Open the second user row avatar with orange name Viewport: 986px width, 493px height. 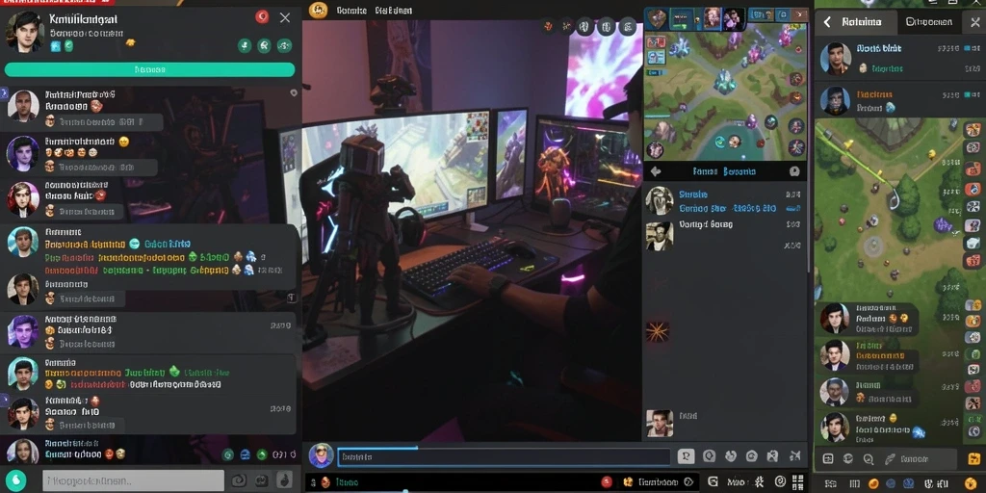tap(835, 101)
